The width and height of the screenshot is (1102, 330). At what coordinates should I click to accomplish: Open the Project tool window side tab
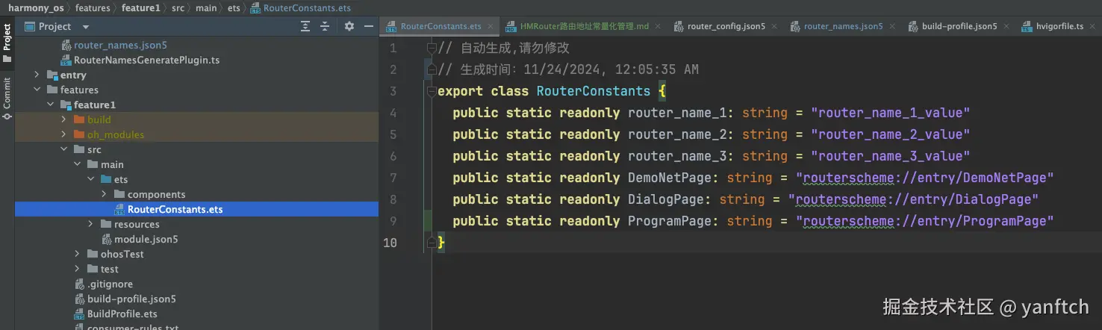point(7,43)
